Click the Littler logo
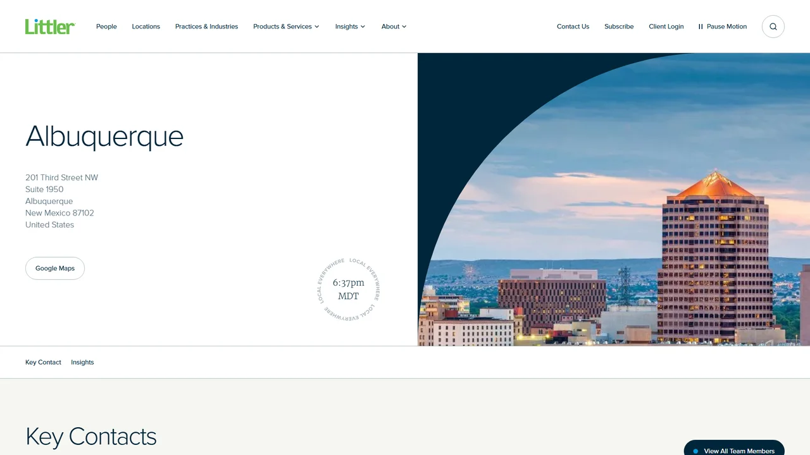810x455 pixels. point(51,27)
